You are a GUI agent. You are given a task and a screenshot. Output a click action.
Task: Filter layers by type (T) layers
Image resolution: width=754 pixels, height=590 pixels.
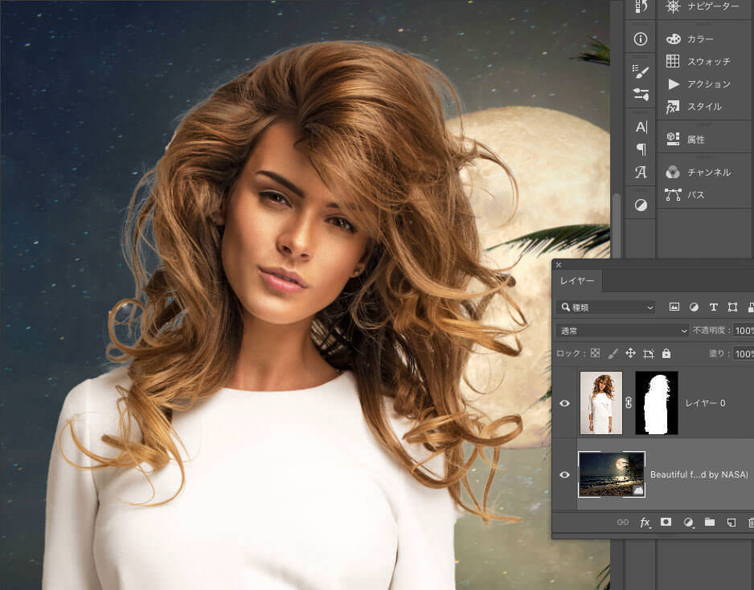714,307
